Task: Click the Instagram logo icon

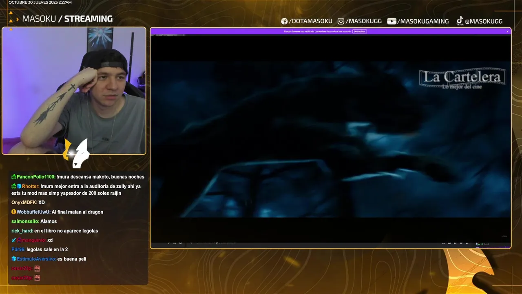Action: (x=341, y=21)
